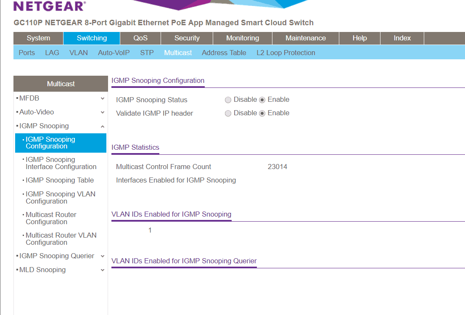Expand the MLD Snooping section chevron
The image size is (465, 315).
point(103,270)
